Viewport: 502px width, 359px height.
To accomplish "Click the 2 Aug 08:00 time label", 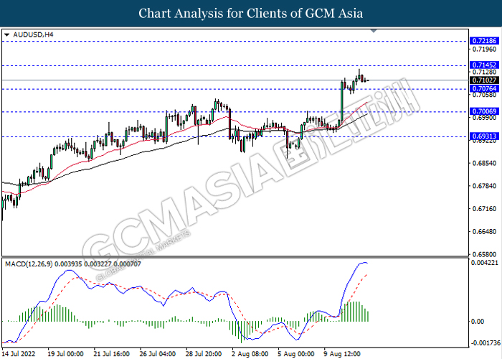I will pos(250,354).
